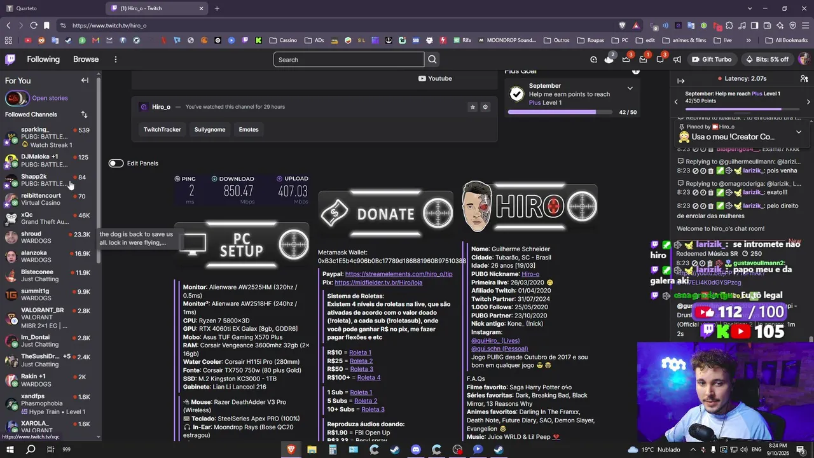
Task: Go to Browse page
Action: [x=86, y=59]
